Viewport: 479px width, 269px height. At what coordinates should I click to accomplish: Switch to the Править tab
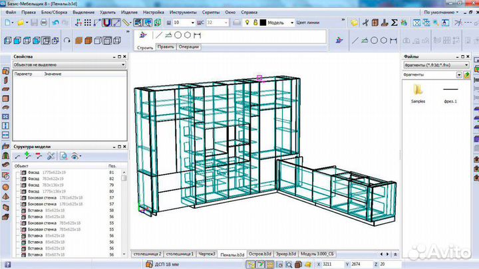[165, 48]
